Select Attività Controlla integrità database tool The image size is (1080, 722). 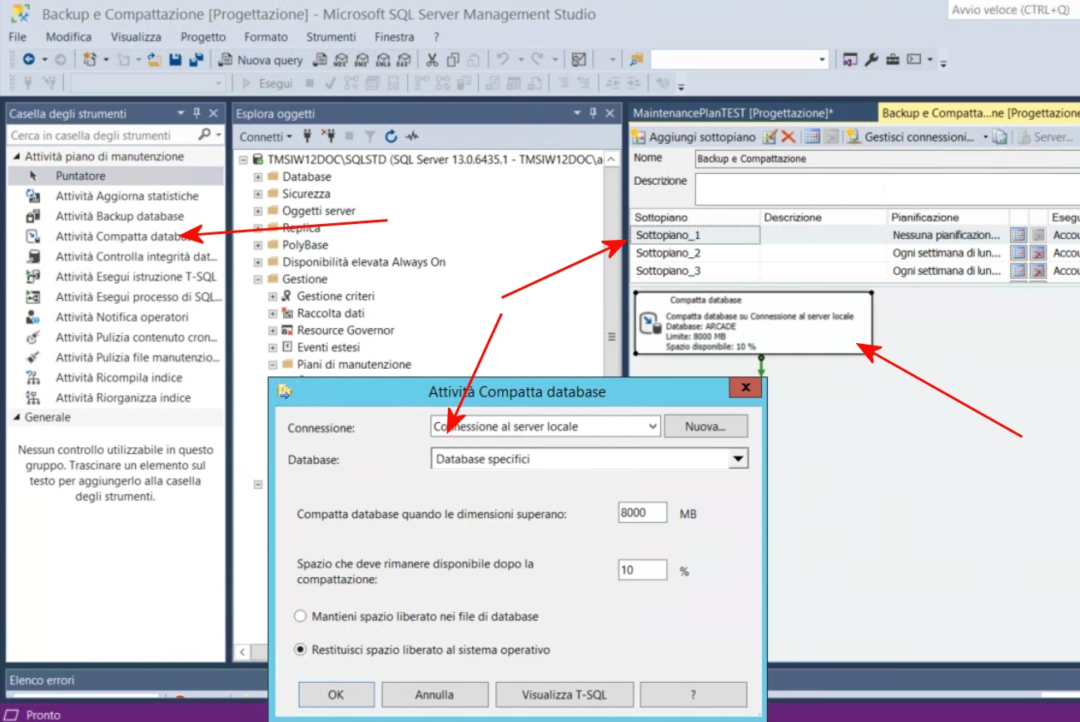pos(137,256)
